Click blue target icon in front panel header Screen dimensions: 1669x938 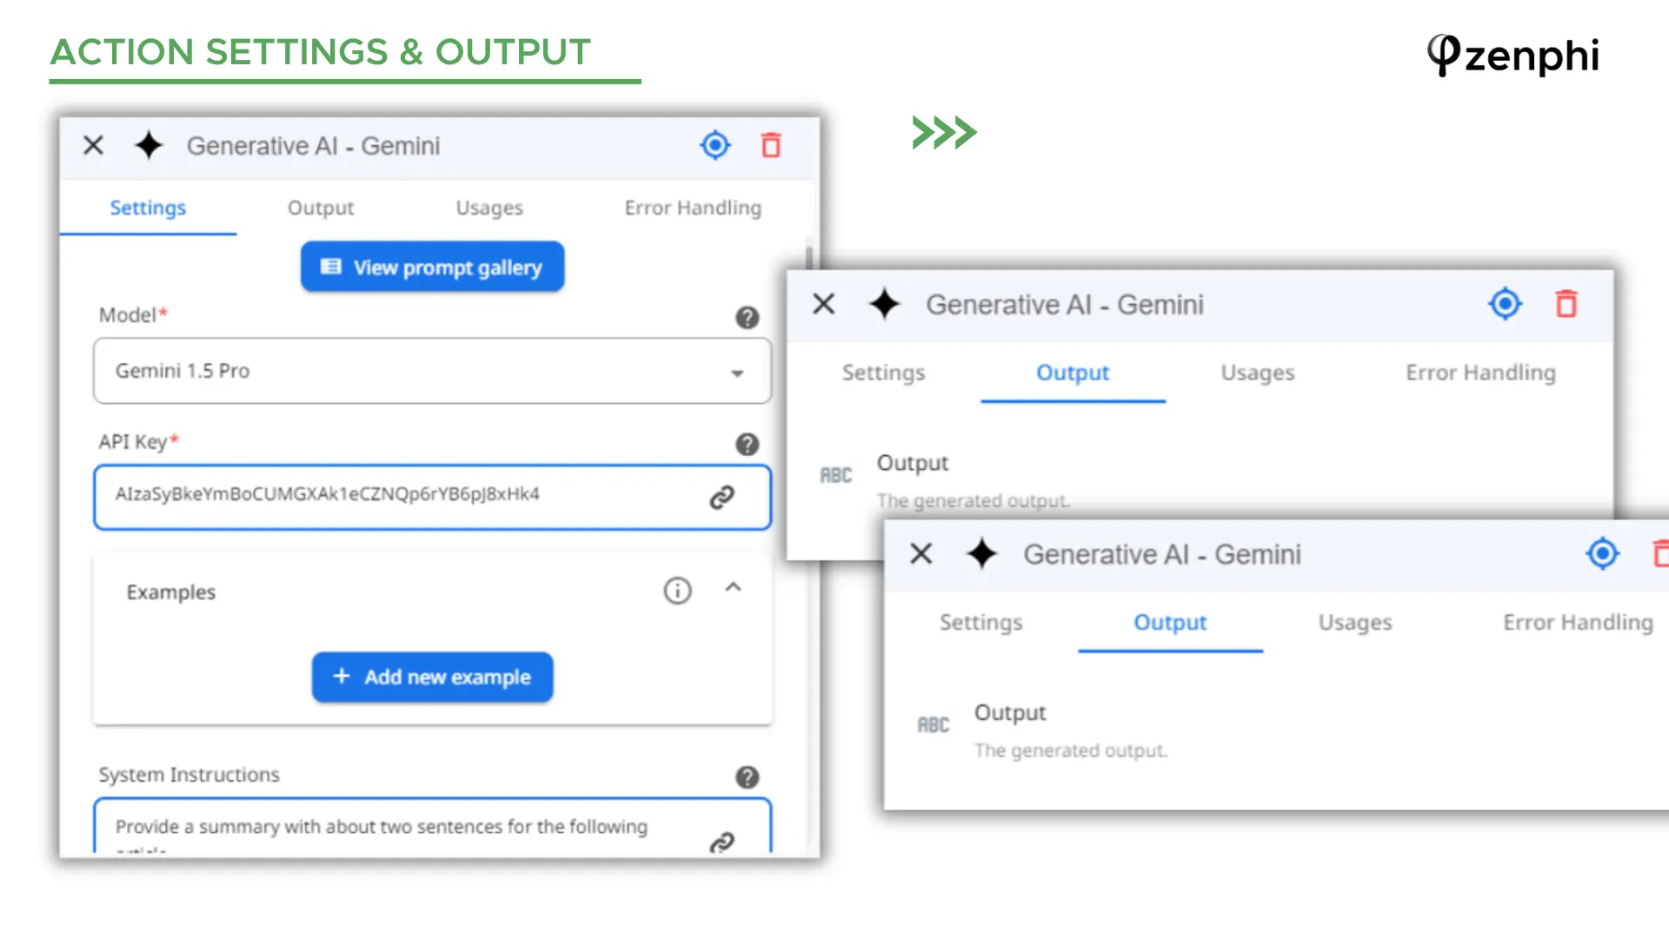[1602, 553]
